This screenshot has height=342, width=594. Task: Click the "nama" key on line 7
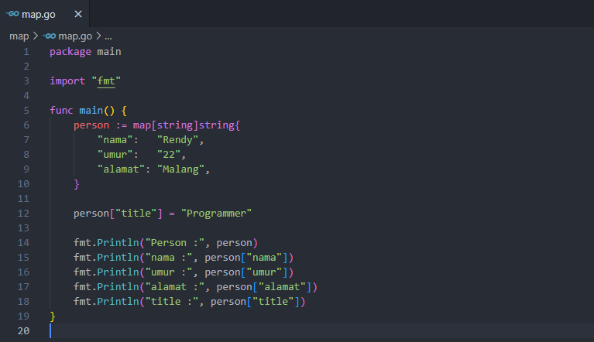click(115, 140)
